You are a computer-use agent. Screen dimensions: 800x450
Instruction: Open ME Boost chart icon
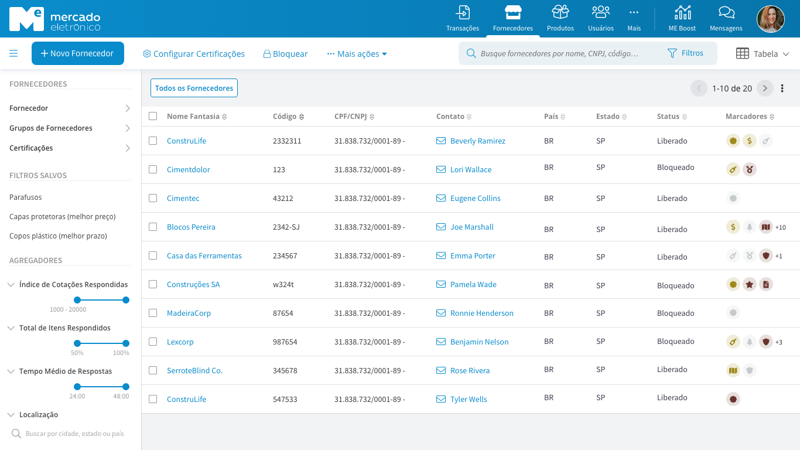point(682,13)
